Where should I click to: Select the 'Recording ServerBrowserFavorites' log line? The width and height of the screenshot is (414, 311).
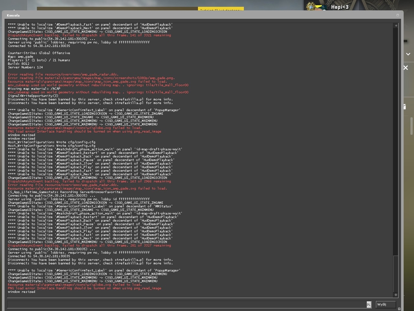click(x=65, y=192)
